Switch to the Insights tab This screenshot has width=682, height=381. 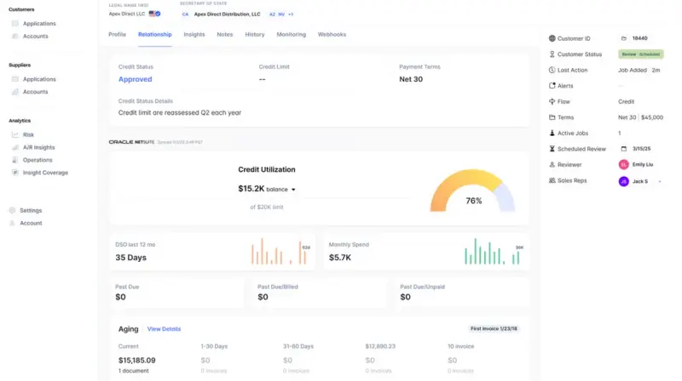coord(194,34)
